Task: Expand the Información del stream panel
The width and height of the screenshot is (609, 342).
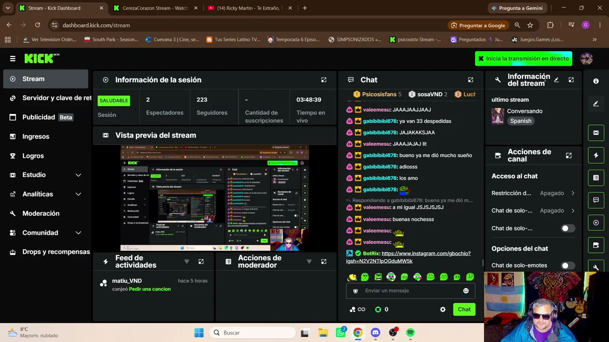Action: [x=571, y=80]
